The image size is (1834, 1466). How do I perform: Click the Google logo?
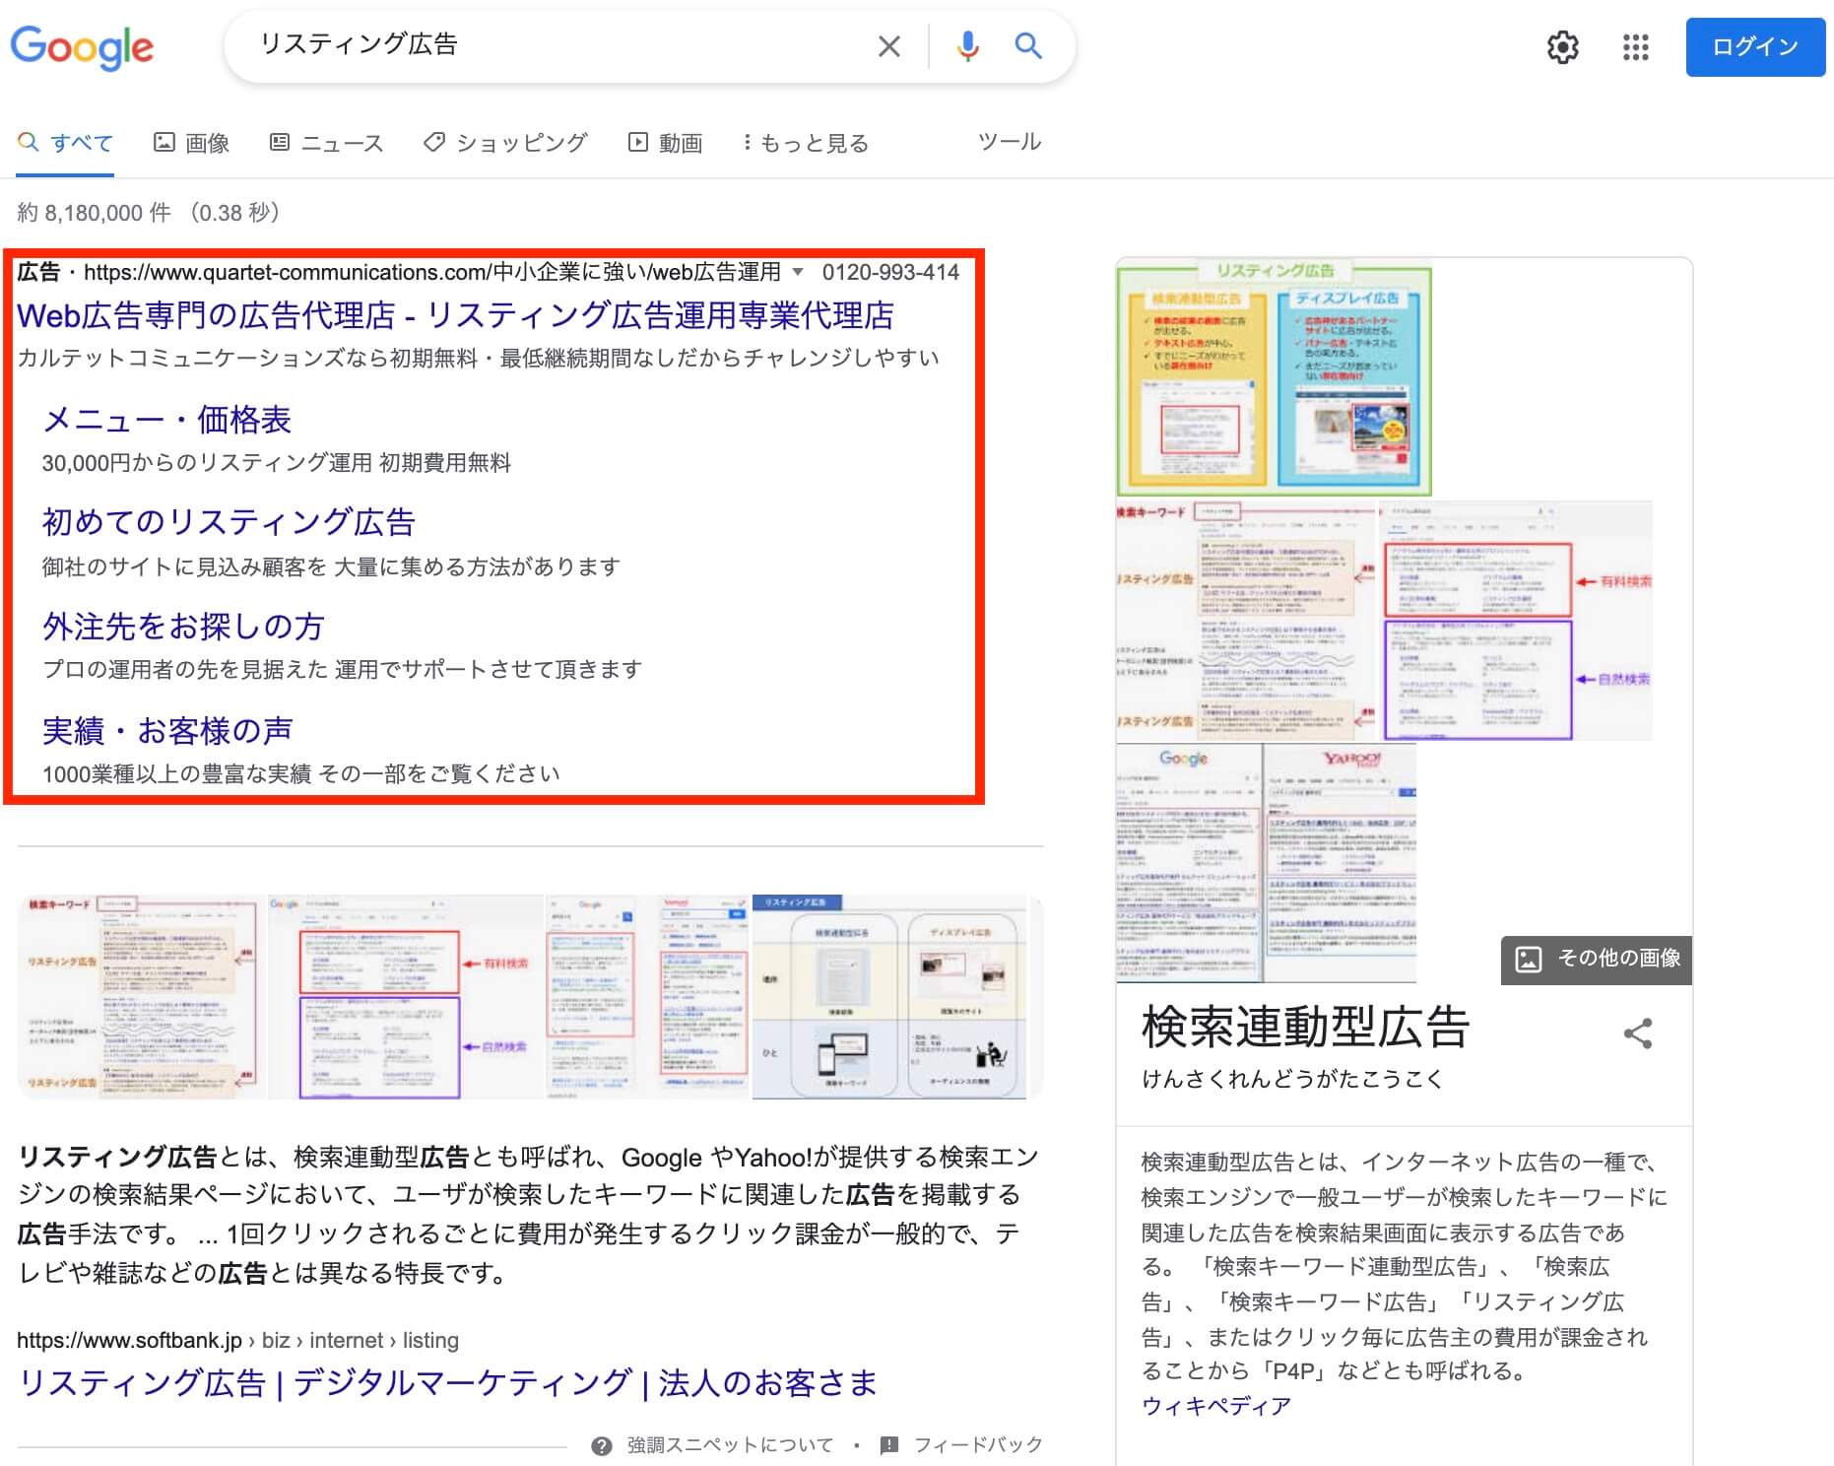(82, 46)
